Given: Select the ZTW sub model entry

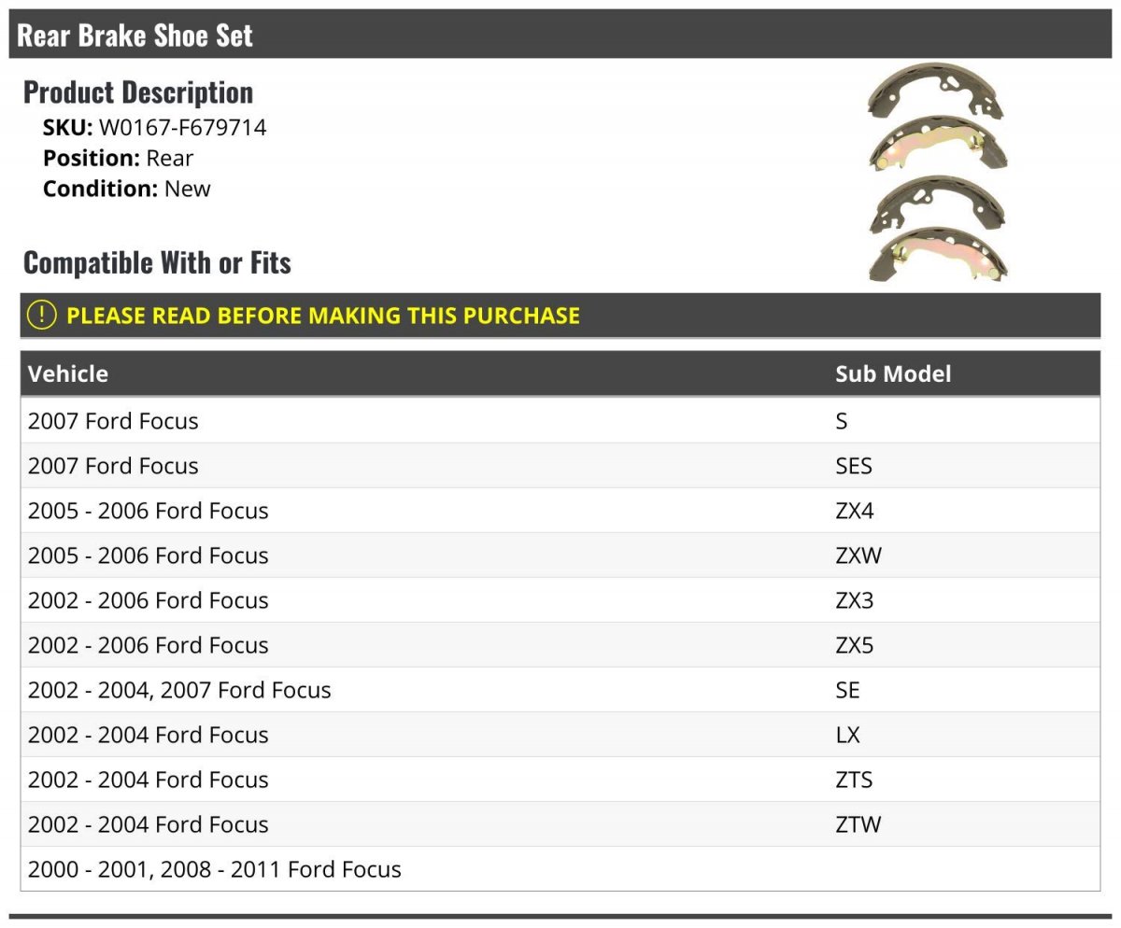Looking at the screenshot, I should (x=858, y=824).
